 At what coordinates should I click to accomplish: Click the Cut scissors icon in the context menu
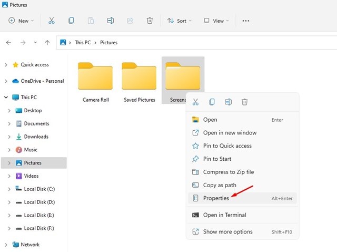tap(195, 102)
